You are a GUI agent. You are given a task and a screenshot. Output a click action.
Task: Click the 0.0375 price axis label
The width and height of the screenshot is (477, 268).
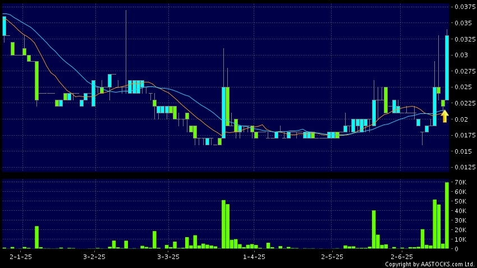click(465, 7)
